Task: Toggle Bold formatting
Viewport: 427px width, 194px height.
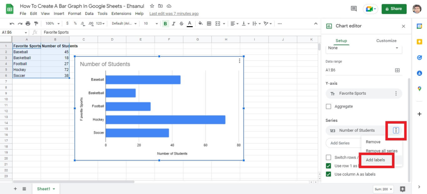Action: [165, 24]
